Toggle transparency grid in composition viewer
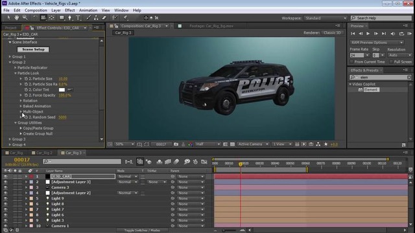Image resolution: width=415 pixels, height=233 pixels. [x=232, y=144]
